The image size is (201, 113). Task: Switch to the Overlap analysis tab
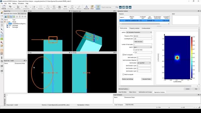click(x=146, y=28)
